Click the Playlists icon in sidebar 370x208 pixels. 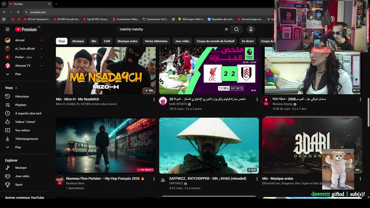coord(8,105)
